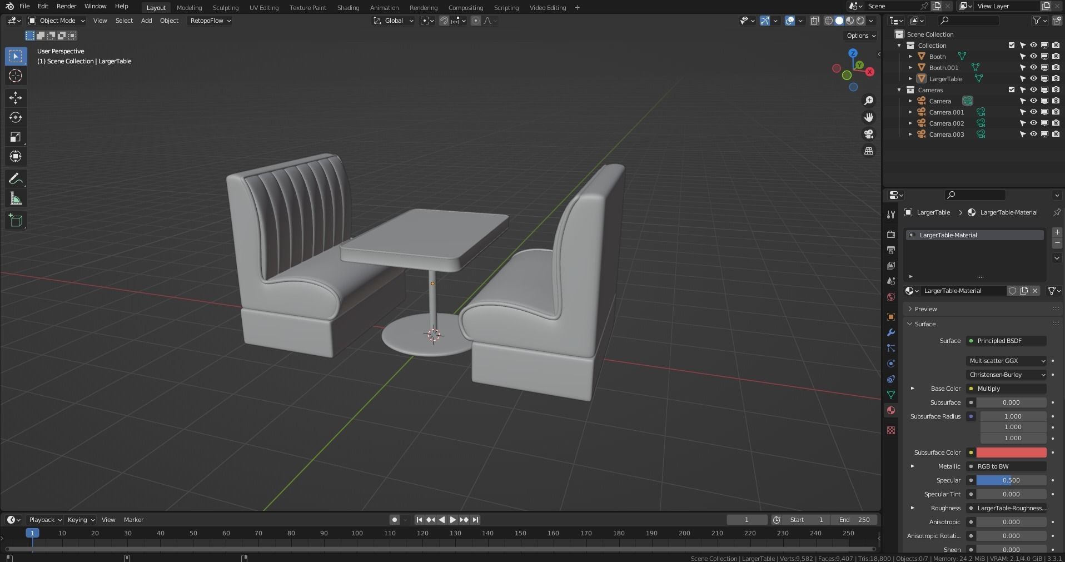Click the Specular value slider
Screen dimensions: 1065x562
point(1011,480)
